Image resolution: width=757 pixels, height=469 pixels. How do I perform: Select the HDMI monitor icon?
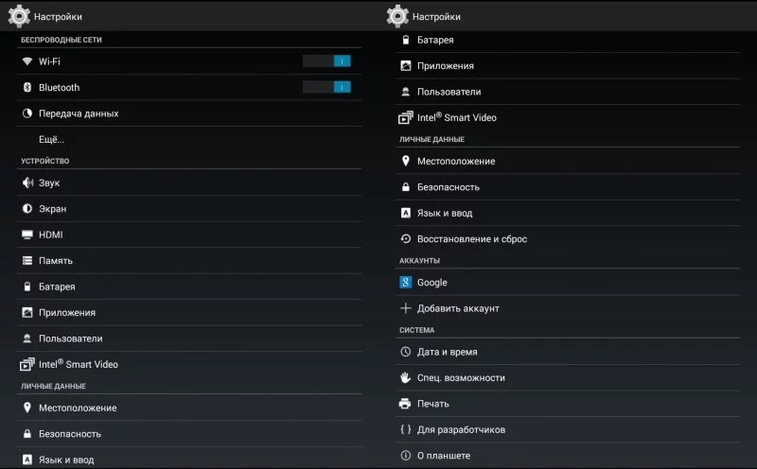(27, 234)
